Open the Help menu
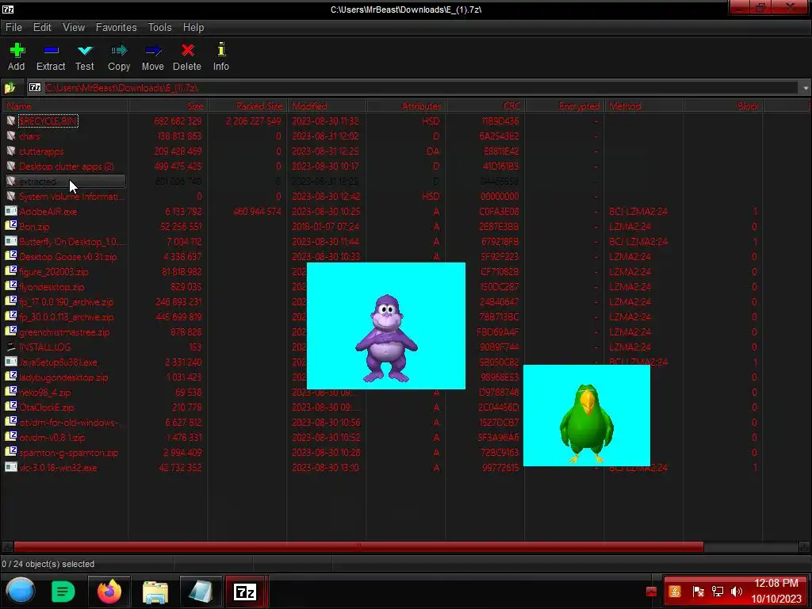The image size is (812, 609). 193,28
